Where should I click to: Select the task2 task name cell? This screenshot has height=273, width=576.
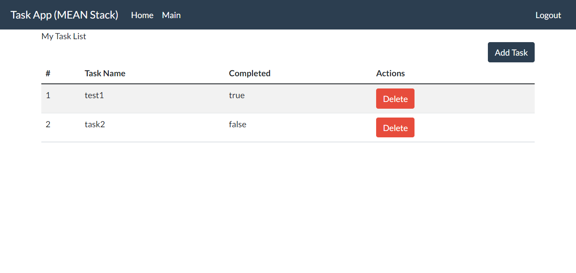(x=152, y=128)
